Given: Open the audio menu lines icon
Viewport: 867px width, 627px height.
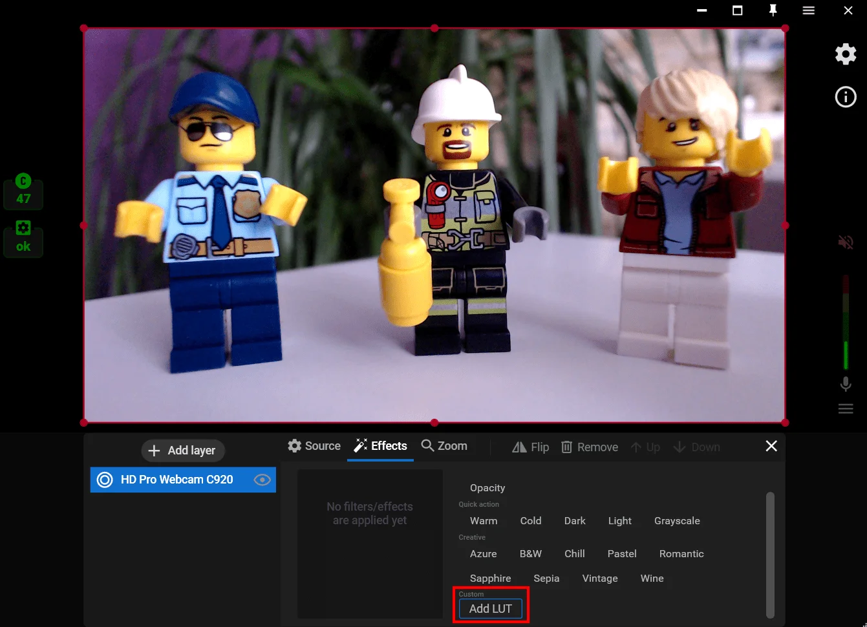Looking at the screenshot, I should [846, 409].
